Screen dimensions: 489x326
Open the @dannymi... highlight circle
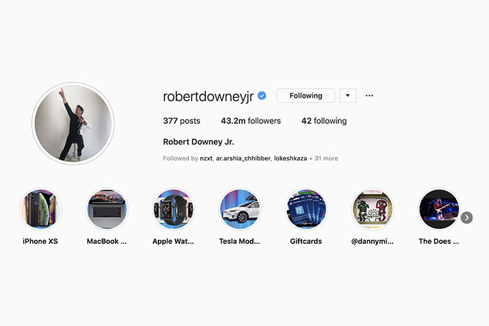pos(372,209)
